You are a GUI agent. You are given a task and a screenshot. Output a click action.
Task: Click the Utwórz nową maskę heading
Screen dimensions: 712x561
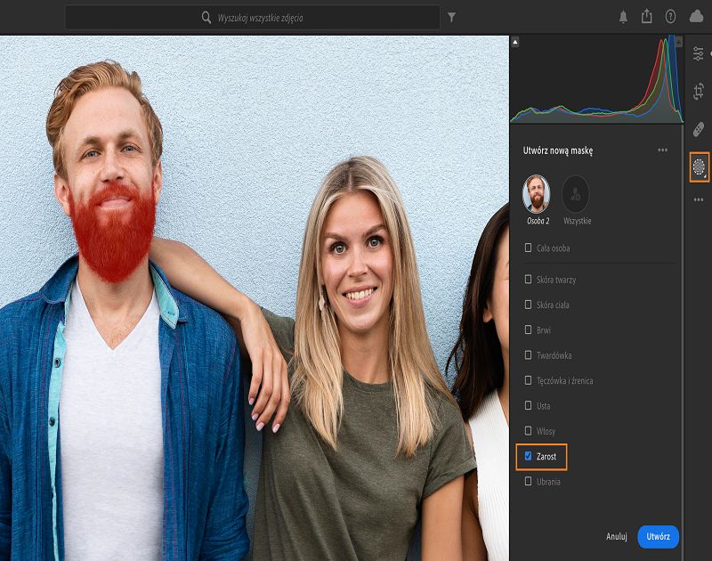coord(558,150)
